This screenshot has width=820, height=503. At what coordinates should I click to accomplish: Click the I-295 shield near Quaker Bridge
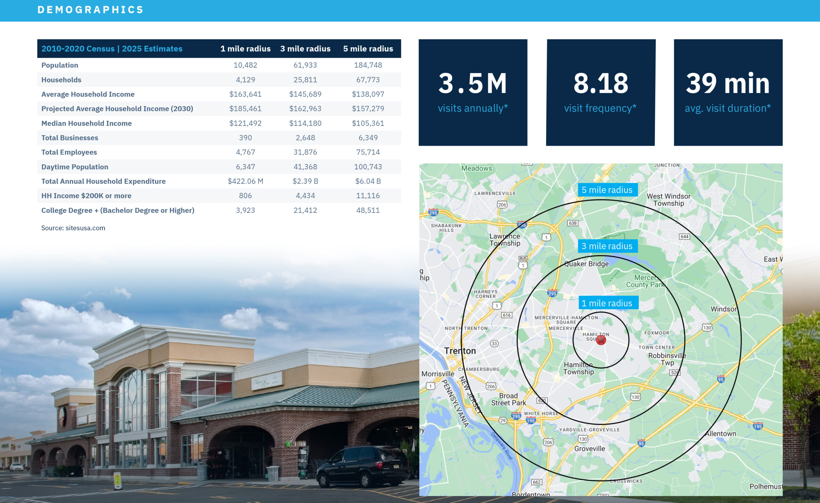(552, 293)
